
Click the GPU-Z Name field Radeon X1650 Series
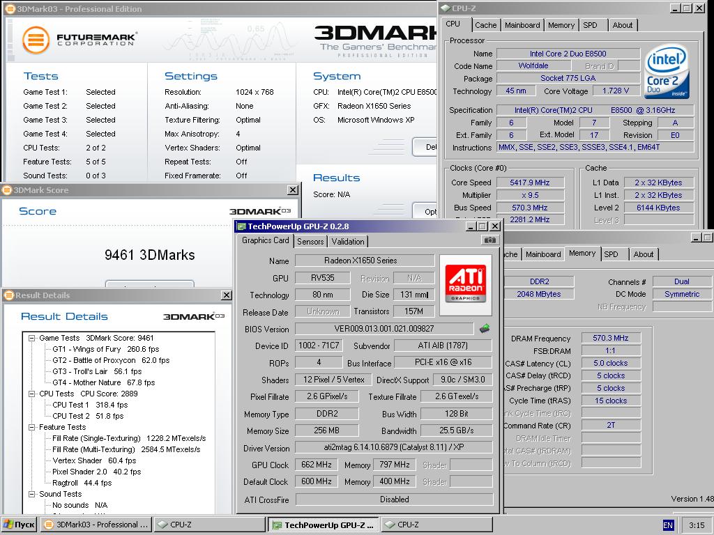[364, 261]
